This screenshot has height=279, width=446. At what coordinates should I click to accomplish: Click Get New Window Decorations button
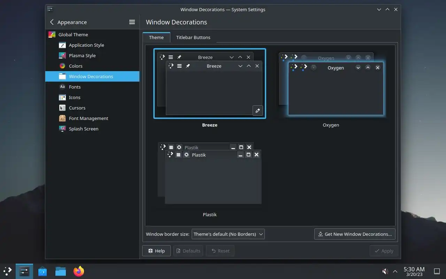pyautogui.click(x=355, y=234)
